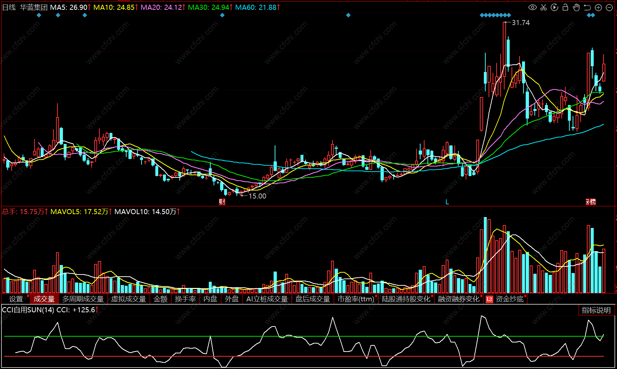
Task: Click diamond marker beneath 华蓝集团 name
Action: click(39, 15)
